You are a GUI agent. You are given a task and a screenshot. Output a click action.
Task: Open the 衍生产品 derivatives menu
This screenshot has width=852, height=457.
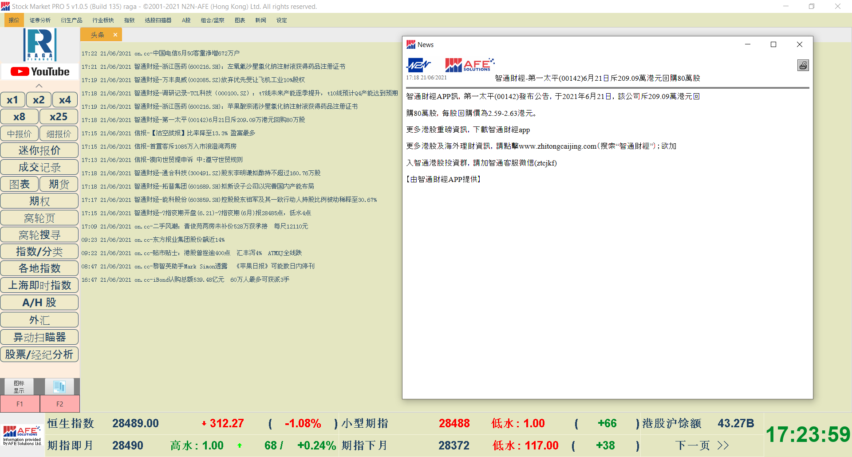[x=71, y=20]
